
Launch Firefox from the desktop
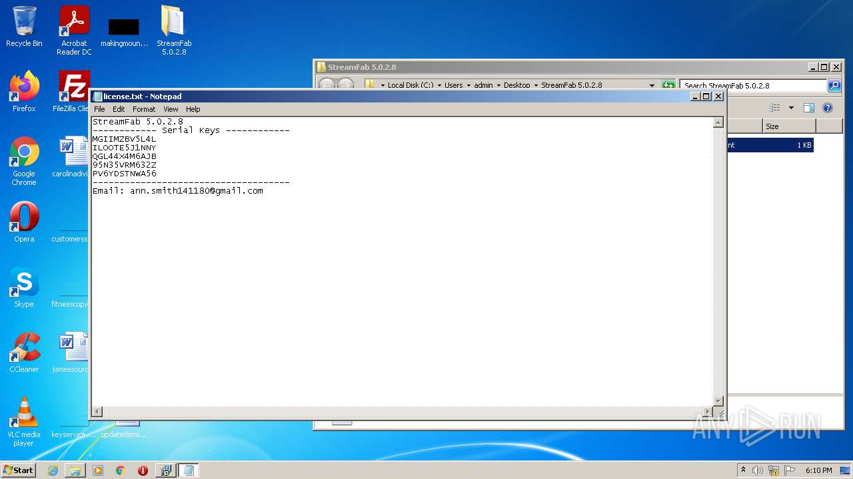tap(24, 92)
